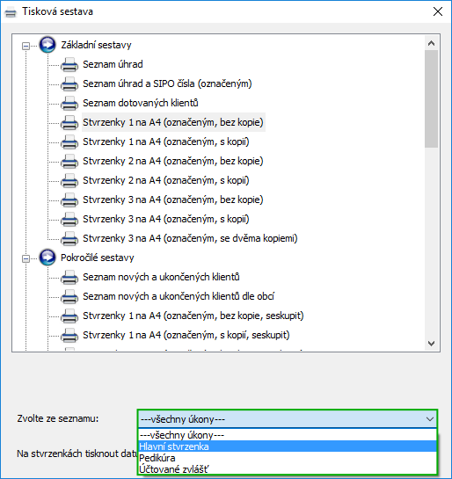The height and width of the screenshot is (479, 452).
Task: Click the scrollbar up arrow in report list
Action: click(431, 43)
